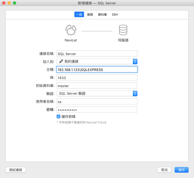
Task: Uncheck the 儲存密碼 checkbox
Action: coord(58,116)
